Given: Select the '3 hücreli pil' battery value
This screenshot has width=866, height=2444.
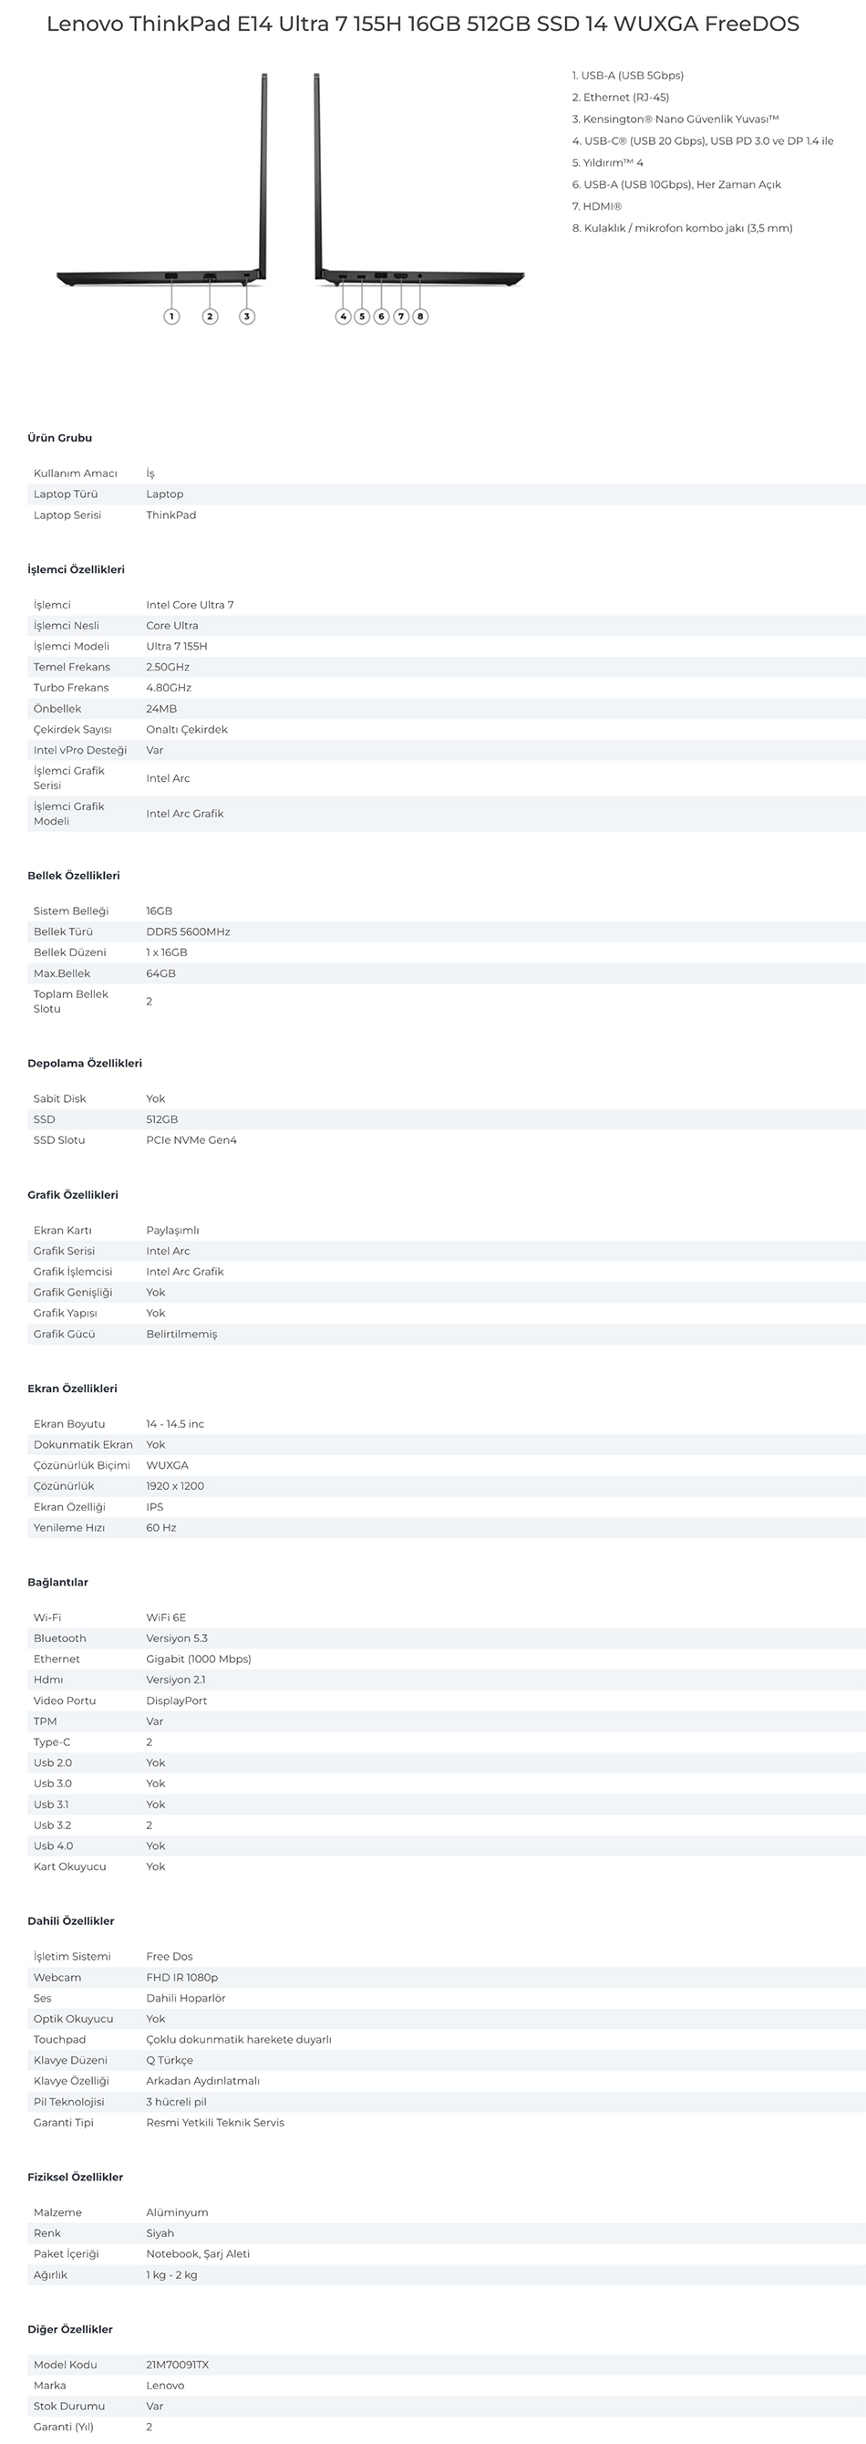Looking at the screenshot, I should pos(177,2103).
